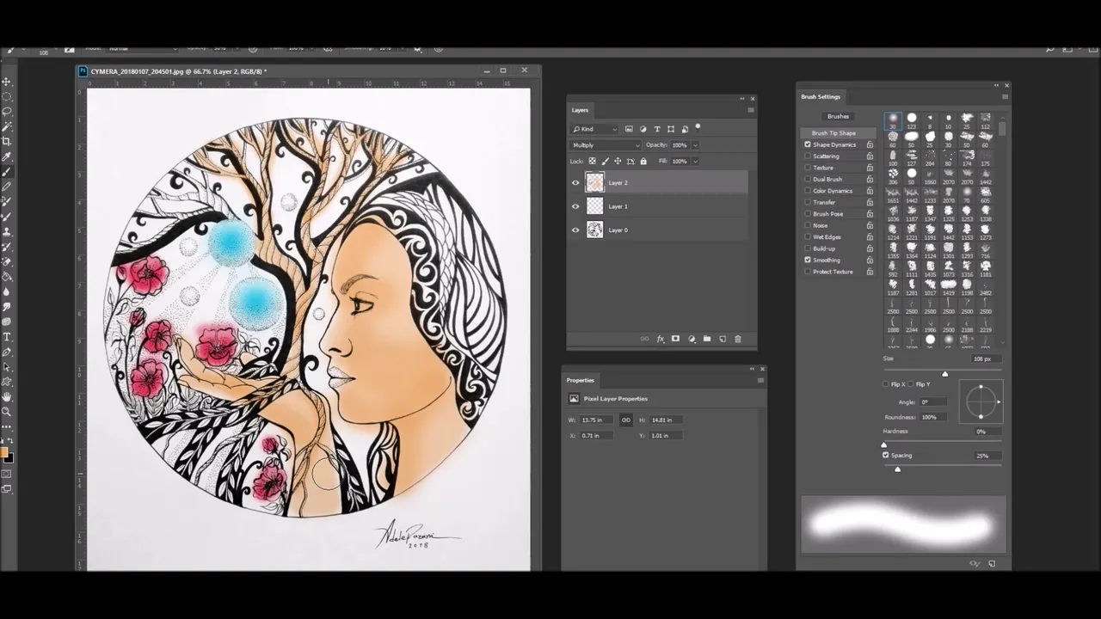This screenshot has height=619, width=1101.
Task: Filter layers by pixel layers
Action: [629, 129]
